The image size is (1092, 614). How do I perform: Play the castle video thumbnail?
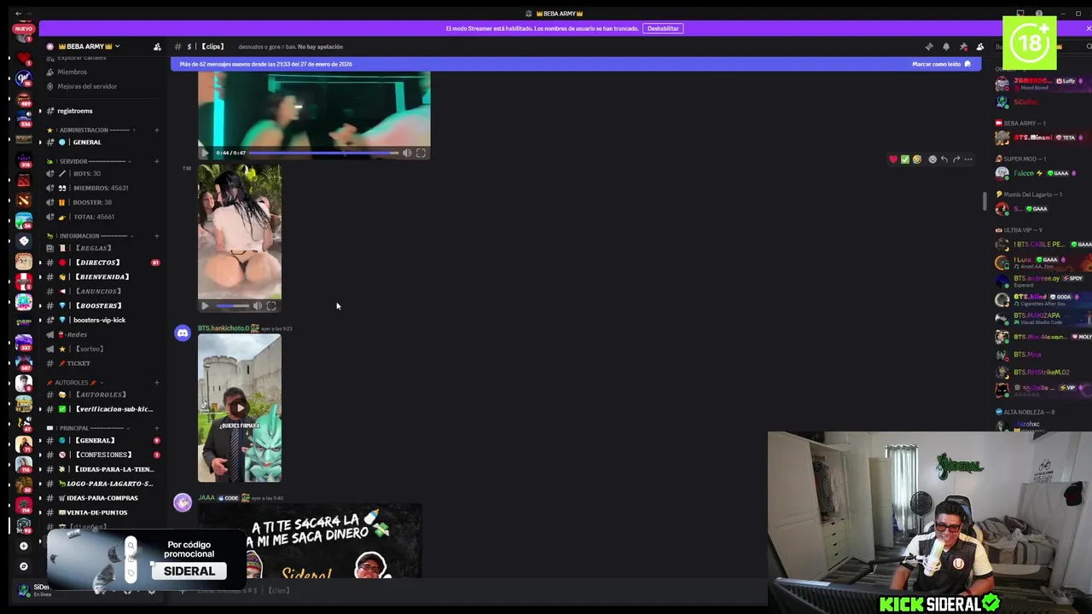240,408
